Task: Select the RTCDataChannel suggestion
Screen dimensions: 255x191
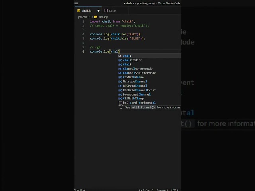Action: tap(149, 86)
